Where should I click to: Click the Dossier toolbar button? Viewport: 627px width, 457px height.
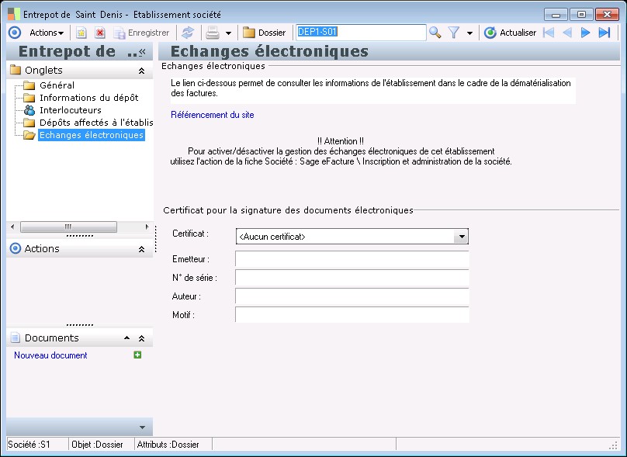coord(265,33)
